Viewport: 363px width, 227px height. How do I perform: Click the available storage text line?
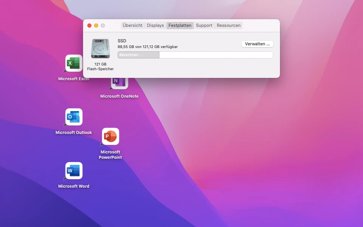[x=147, y=47]
